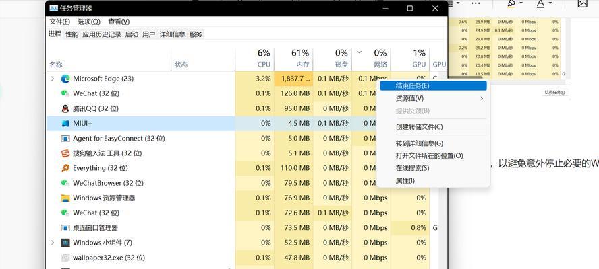Screen dimensions: 599x269
Task: Switch to the 详细信息 tab
Action: (x=172, y=34)
